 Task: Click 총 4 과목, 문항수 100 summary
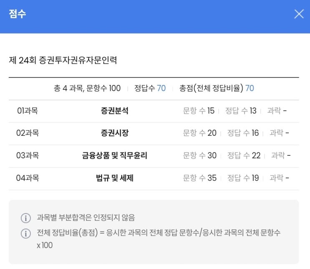(87, 88)
